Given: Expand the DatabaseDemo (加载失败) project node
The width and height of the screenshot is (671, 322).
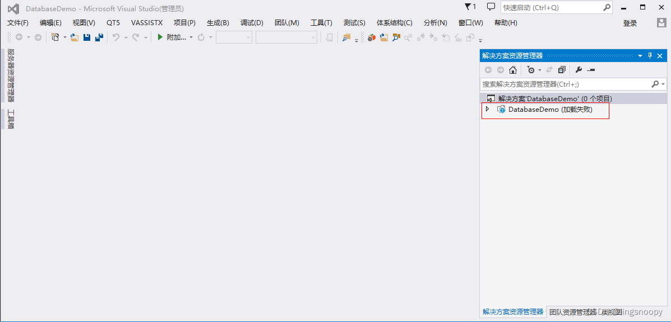Looking at the screenshot, I should (x=488, y=109).
